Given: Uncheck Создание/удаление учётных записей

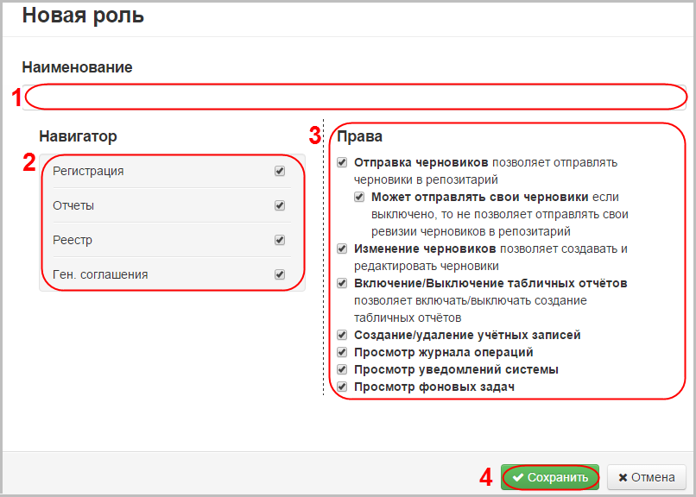Looking at the screenshot, I should pos(343,335).
